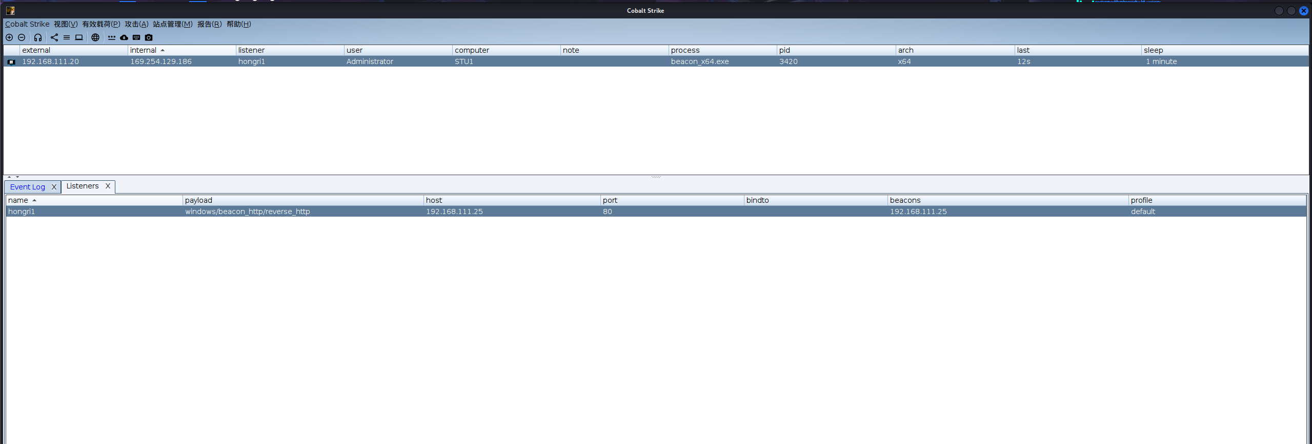1312x444 pixels.
Task: Sort listeners by profile column
Action: pyautogui.click(x=1218, y=200)
